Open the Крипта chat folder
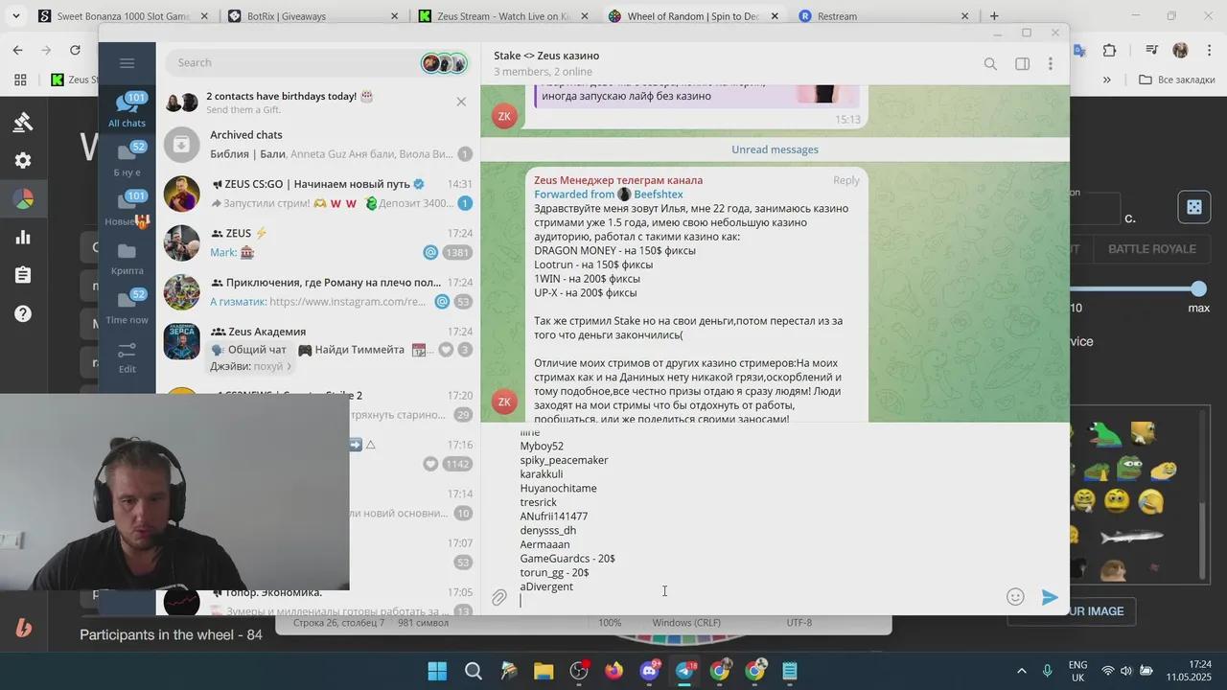The width and height of the screenshot is (1227, 690). (x=127, y=259)
